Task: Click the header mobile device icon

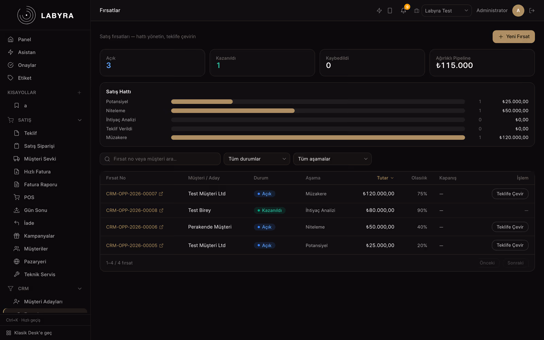Action: click(390, 11)
